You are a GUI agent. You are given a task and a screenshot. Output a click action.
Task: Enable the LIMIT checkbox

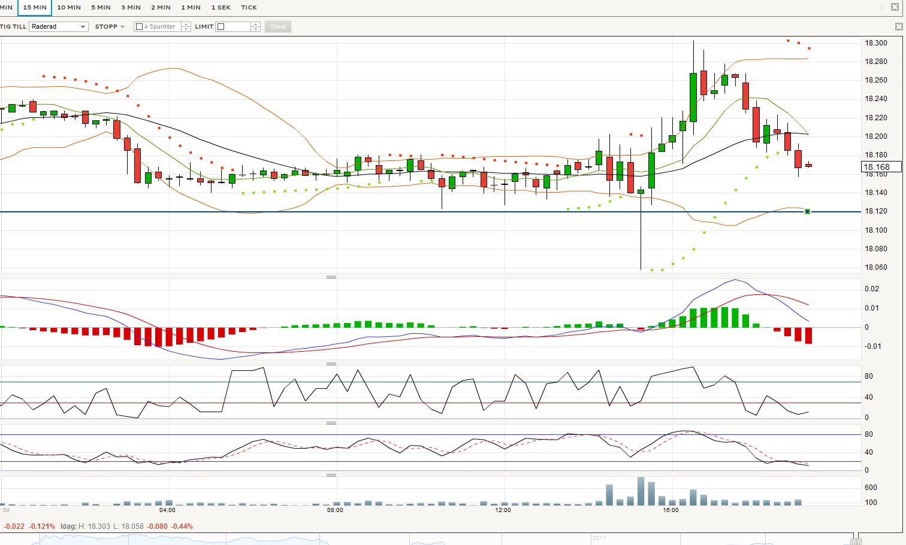pos(221,27)
